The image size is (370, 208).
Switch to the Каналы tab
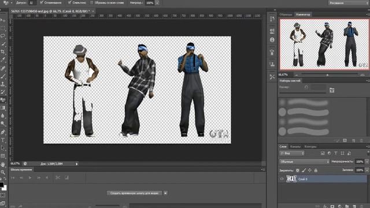click(295, 146)
